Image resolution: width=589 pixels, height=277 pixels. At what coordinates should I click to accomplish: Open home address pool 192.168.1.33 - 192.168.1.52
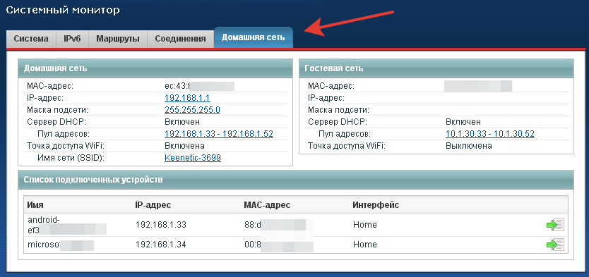[219, 134]
